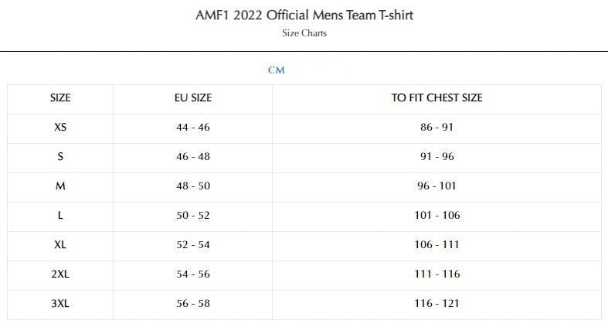Click chest size cell 86 - 91
This screenshot has width=608, height=334.
pyautogui.click(x=436, y=127)
